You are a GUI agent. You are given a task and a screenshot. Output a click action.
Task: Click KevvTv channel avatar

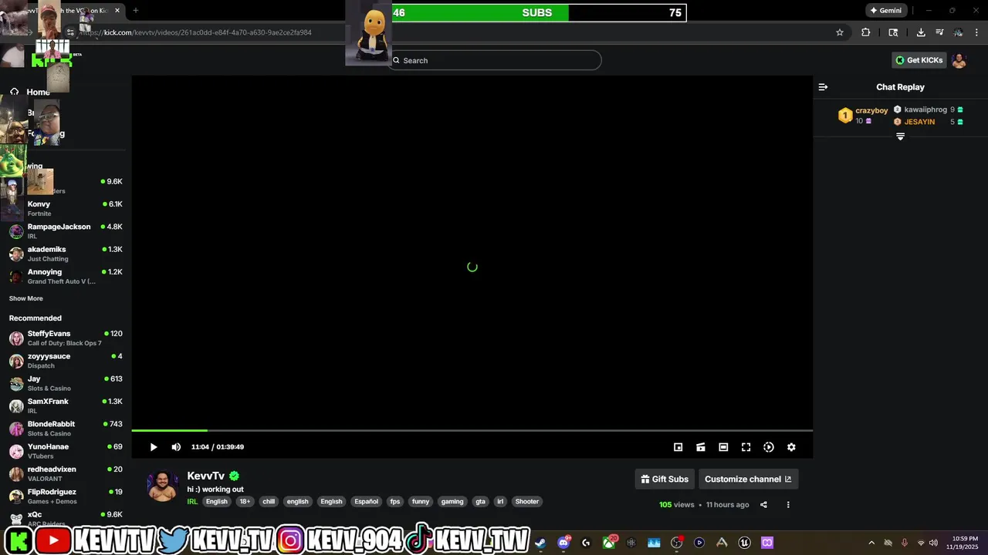(x=163, y=486)
